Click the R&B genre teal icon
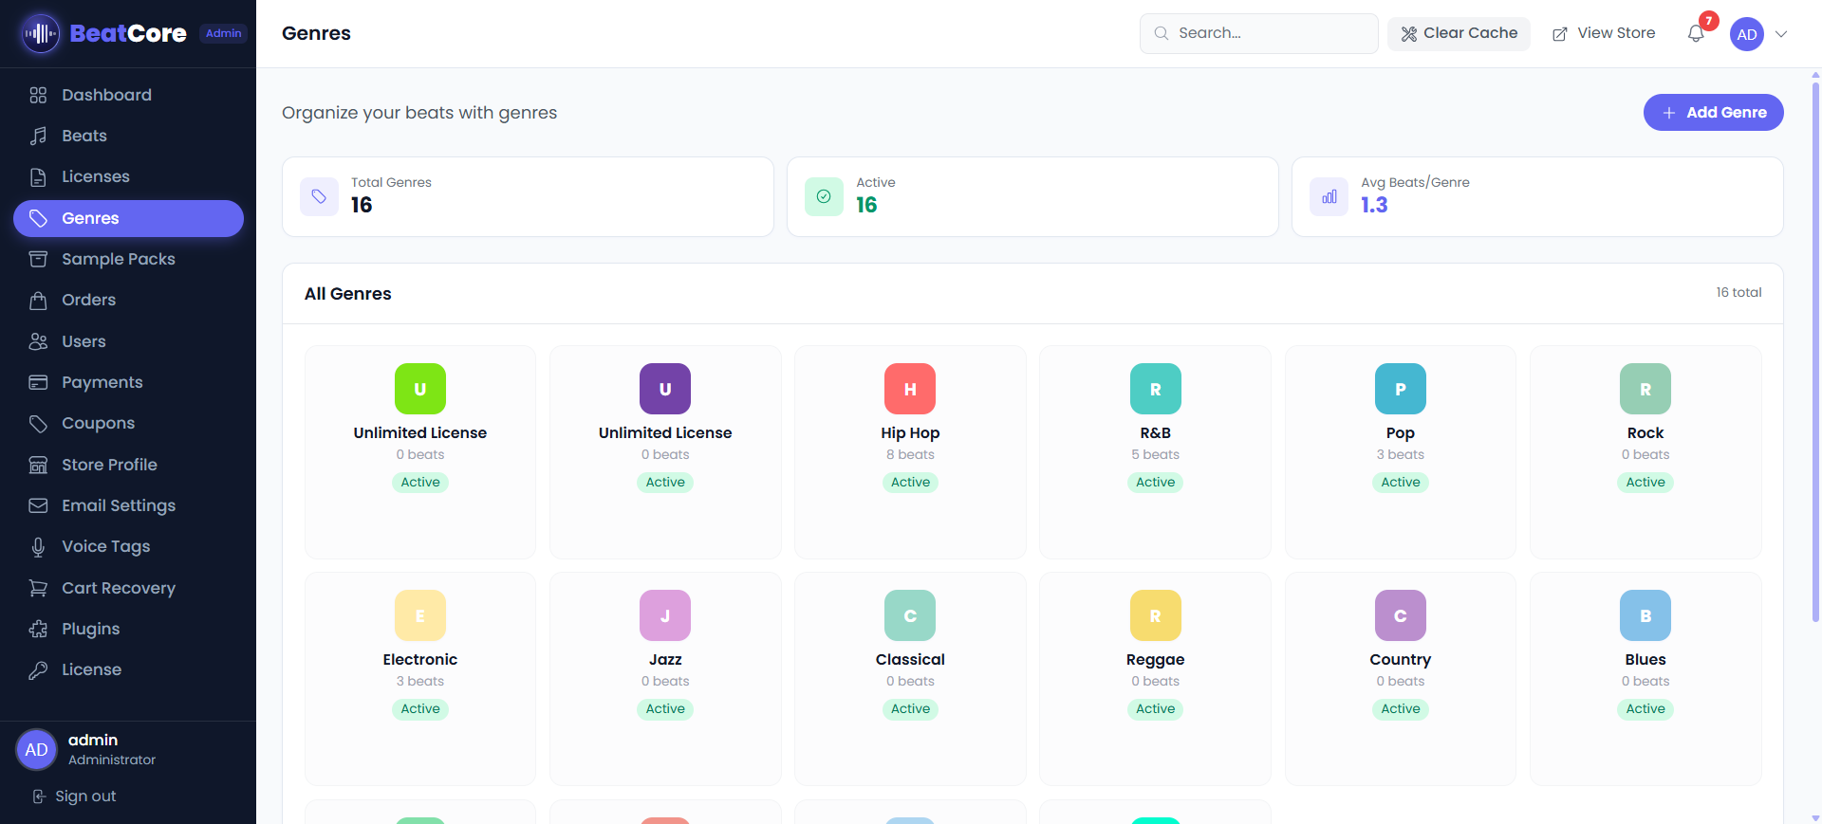The width and height of the screenshot is (1822, 824). pyautogui.click(x=1155, y=389)
